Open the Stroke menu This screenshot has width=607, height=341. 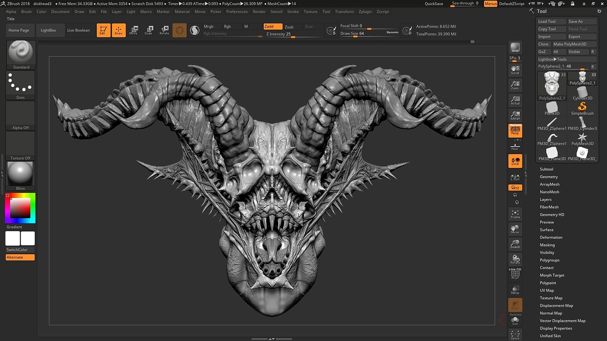293,12
